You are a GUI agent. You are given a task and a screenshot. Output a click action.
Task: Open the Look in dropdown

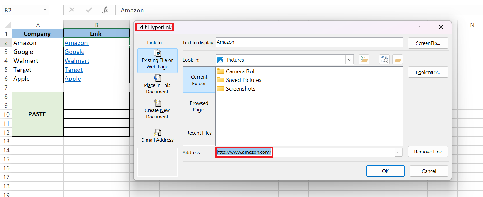pyautogui.click(x=350, y=60)
